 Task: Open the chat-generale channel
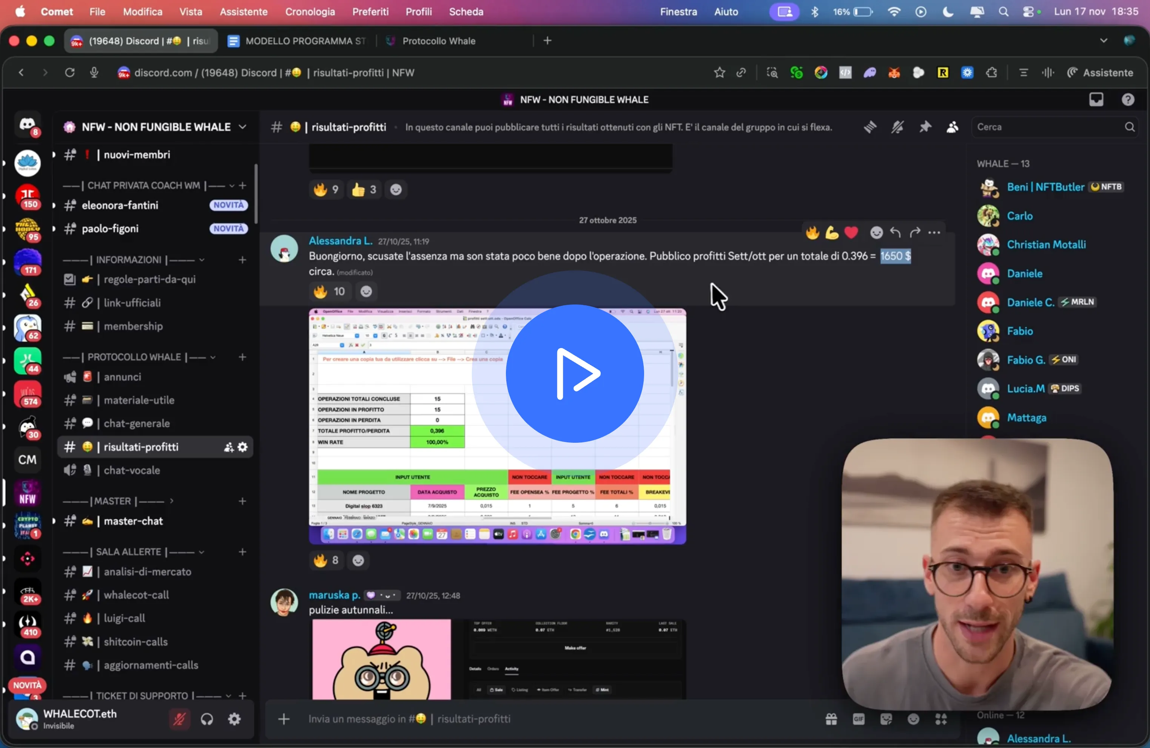pyautogui.click(x=137, y=423)
